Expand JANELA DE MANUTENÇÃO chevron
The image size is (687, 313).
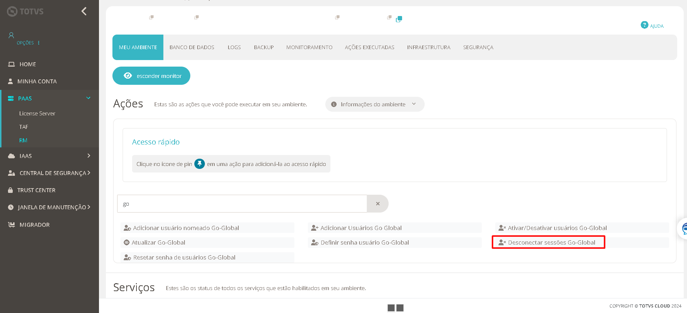tap(89, 207)
